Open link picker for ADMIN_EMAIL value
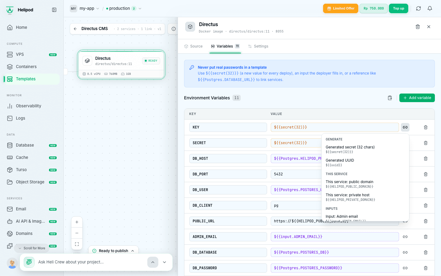The height and width of the screenshot is (276, 441). tap(405, 237)
